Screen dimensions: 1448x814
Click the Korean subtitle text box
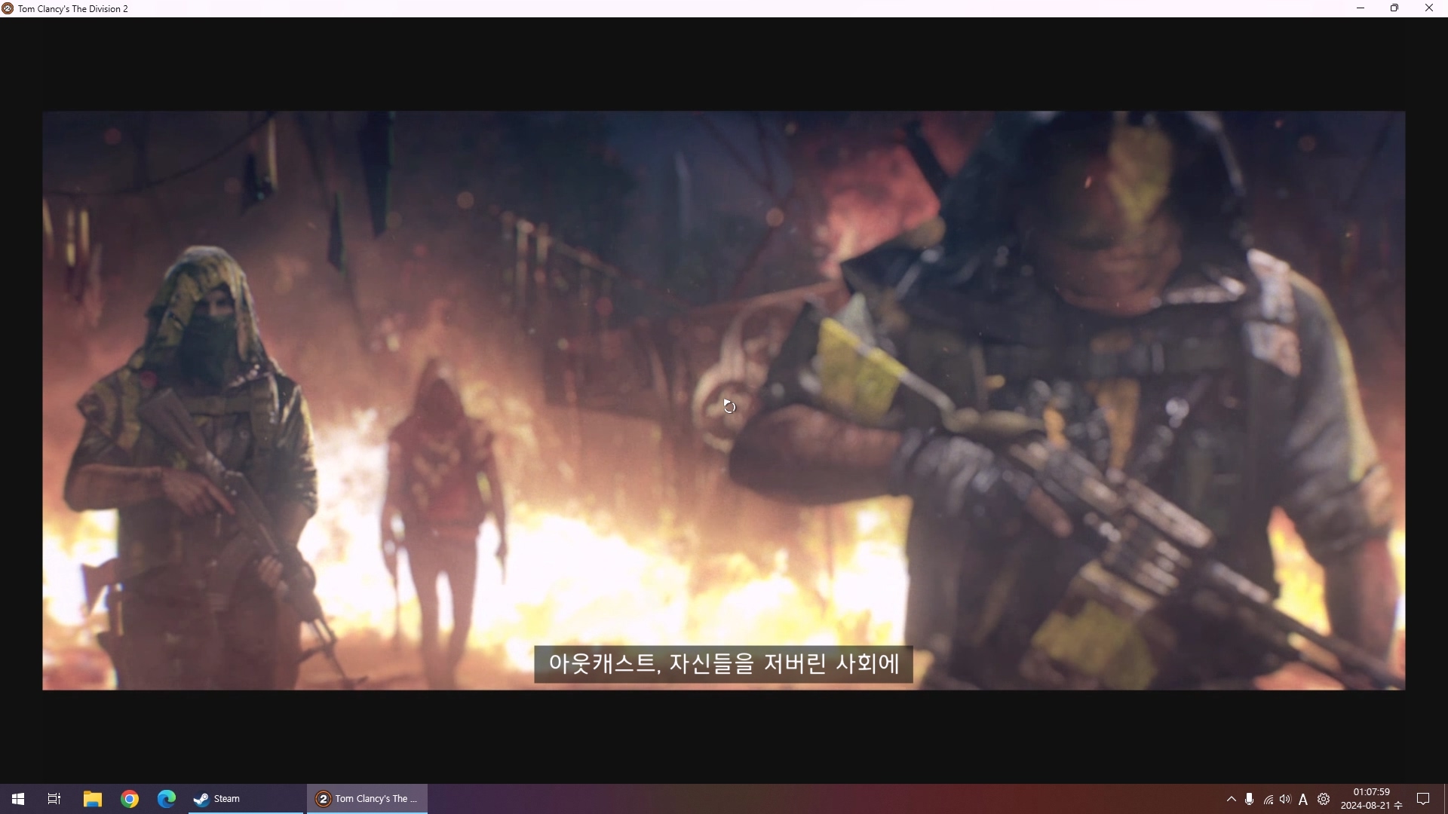pyautogui.click(x=723, y=664)
